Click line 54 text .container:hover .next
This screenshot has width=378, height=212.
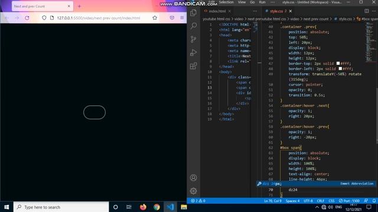(305, 105)
